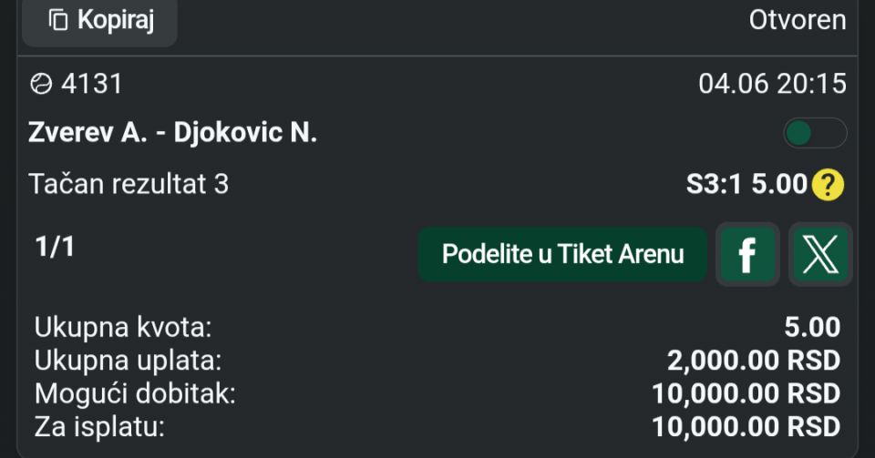
Task: Open the yellow question mark help icon
Action: tap(828, 185)
